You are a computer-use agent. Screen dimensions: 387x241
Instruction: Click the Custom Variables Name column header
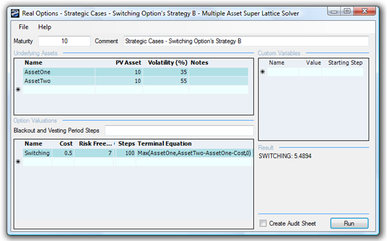pyautogui.click(x=277, y=62)
